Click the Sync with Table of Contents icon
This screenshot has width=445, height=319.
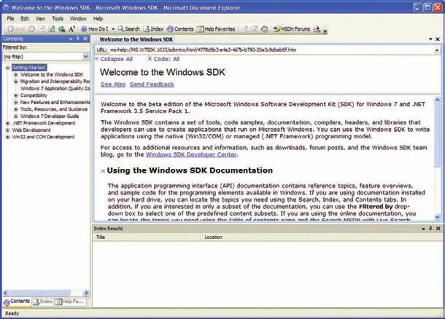pos(245,29)
